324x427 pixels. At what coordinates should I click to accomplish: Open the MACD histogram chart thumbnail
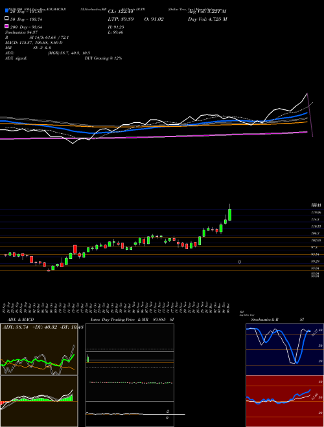tap(39, 401)
